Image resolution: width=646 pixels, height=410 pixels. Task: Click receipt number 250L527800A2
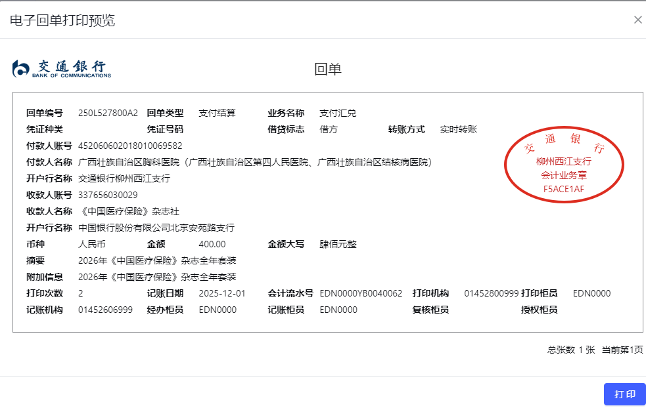click(108, 113)
